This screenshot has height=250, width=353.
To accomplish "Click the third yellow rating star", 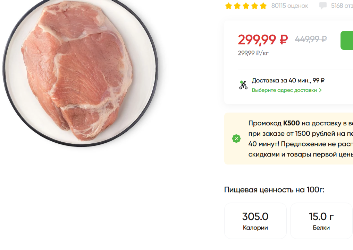I will click(246, 6).
